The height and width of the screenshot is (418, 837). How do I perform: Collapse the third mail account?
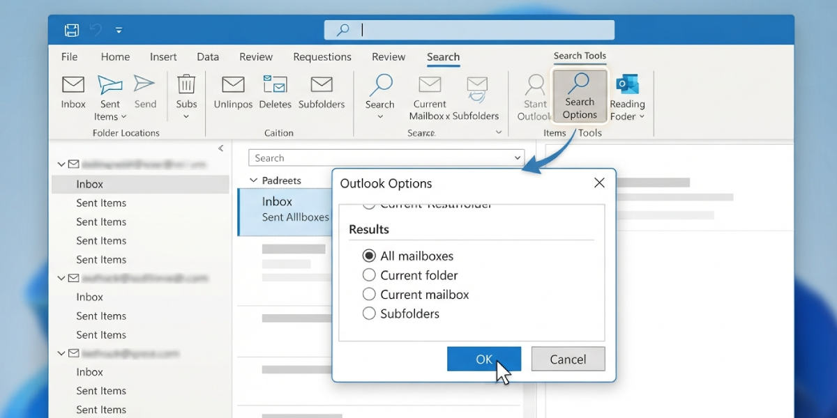click(61, 353)
